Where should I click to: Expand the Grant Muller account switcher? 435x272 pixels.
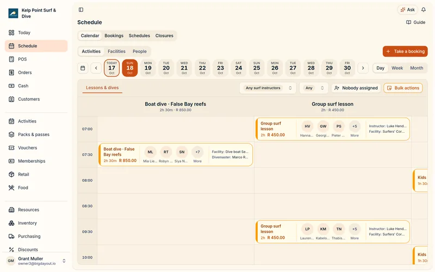tap(64, 261)
